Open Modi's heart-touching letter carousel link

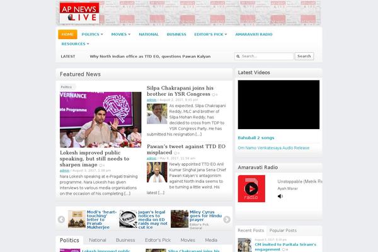101,219
